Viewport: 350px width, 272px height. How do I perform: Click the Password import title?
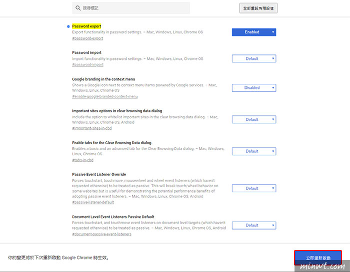86,52
